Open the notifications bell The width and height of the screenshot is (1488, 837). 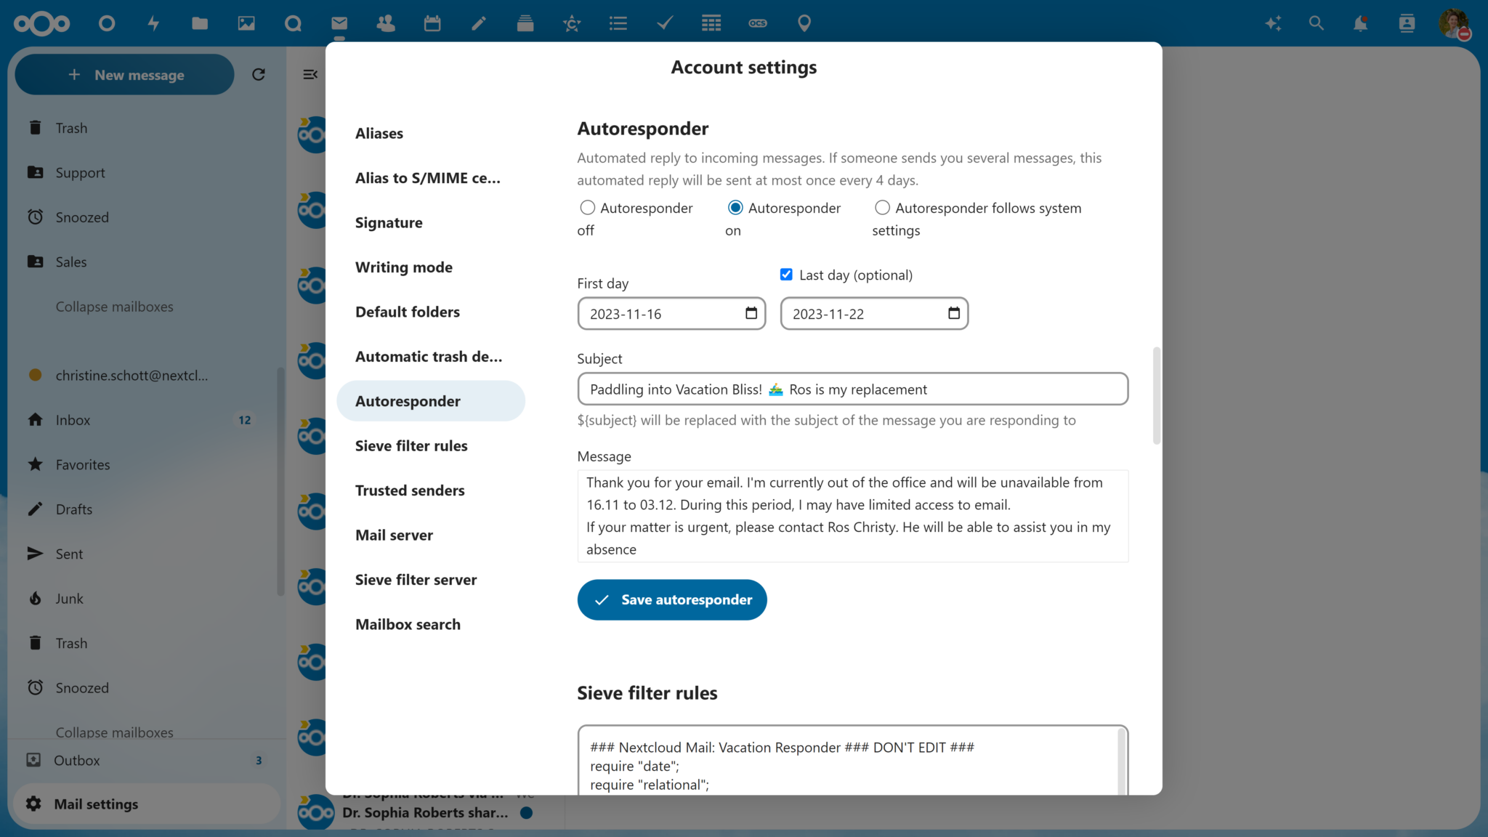[x=1360, y=23]
